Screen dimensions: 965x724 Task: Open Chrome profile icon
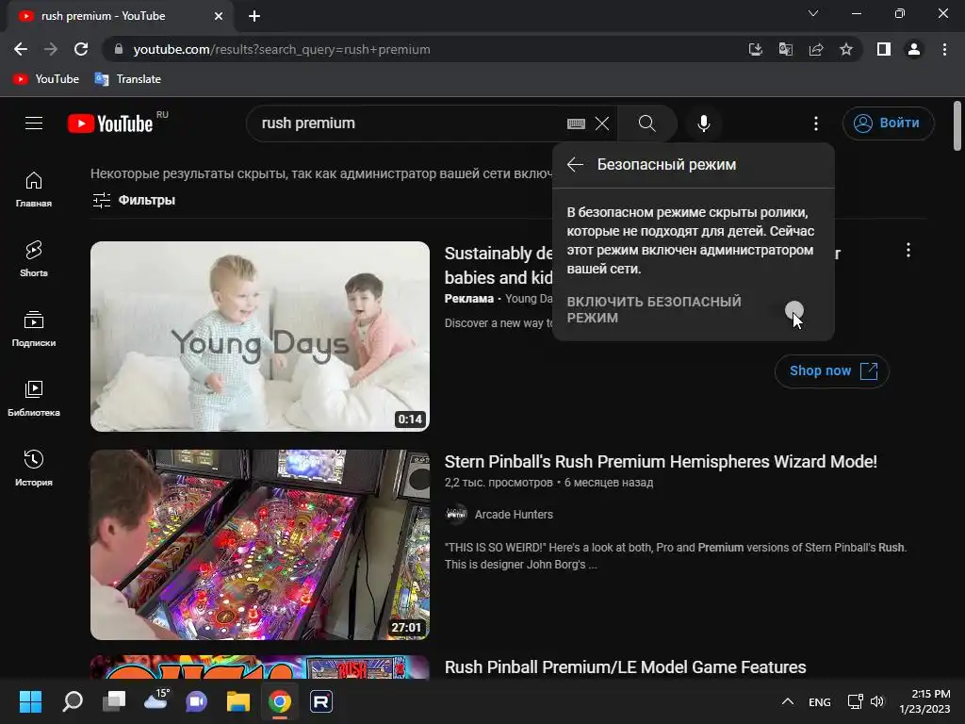point(914,49)
